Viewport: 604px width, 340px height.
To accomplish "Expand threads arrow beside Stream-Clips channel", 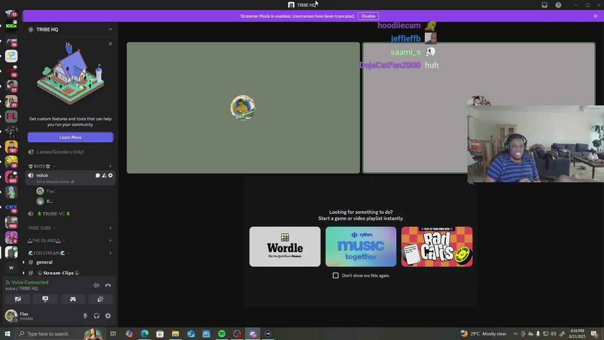I will (24, 273).
